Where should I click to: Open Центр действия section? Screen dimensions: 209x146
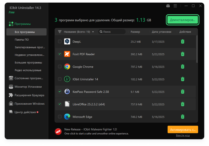click(25, 112)
